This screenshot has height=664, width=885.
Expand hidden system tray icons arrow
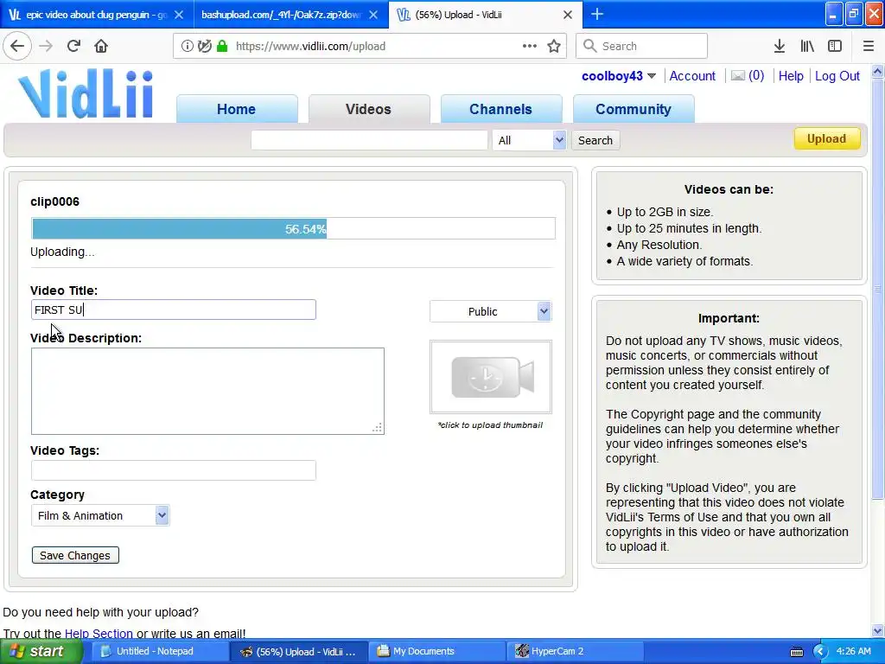pyautogui.click(x=820, y=652)
